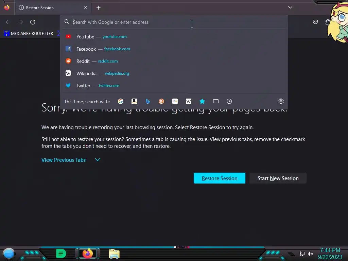Search this time with eBay
Viewport: 348px width, 261px height.
pos(175,101)
